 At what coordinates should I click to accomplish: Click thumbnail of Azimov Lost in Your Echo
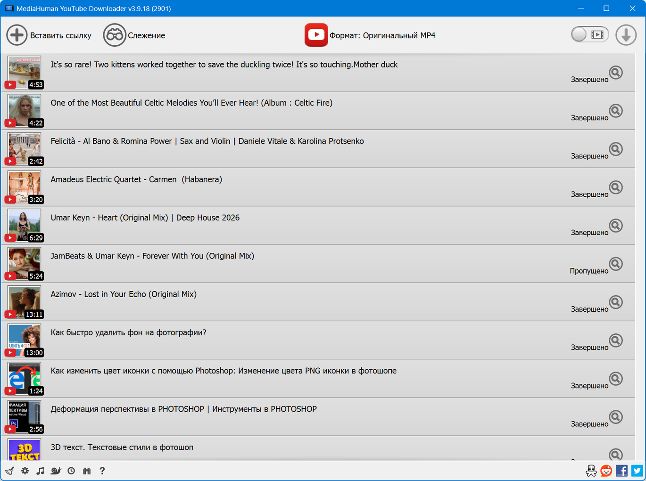25,302
